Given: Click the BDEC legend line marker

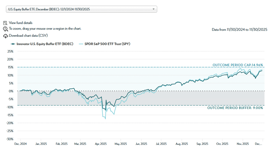Looking at the screenshot, I should pos(13,44).
